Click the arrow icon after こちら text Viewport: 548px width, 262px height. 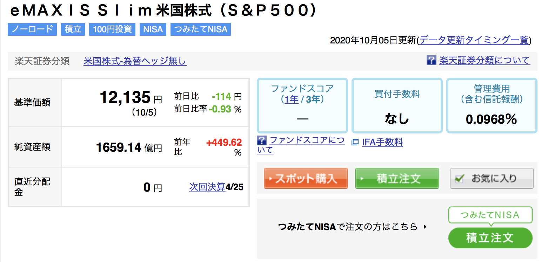pos(425,227)
